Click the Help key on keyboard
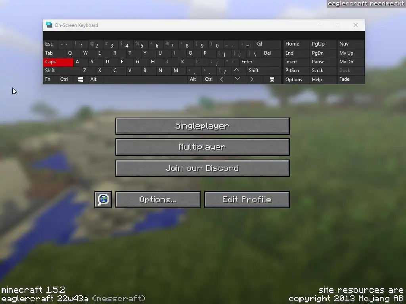 pyautogui.click(x=323, y=79)
